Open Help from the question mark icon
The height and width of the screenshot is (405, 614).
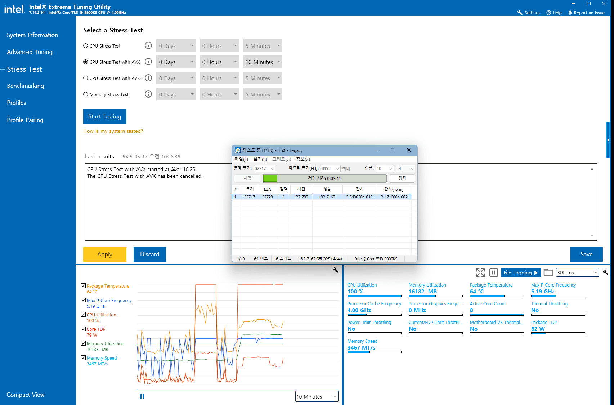click(x=548, y=13)
